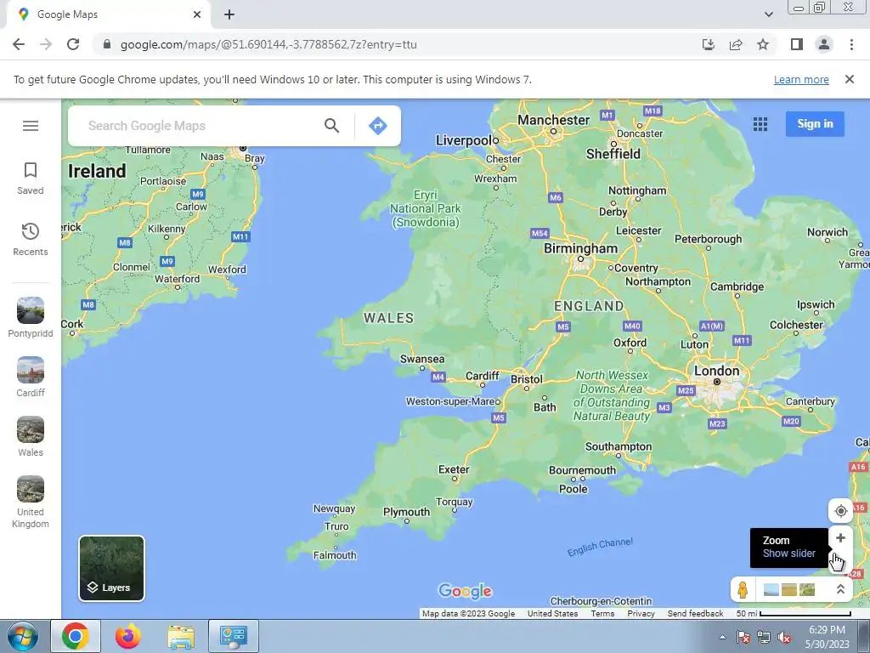This screenshot has width=870, height=653.
Task: Toggle the 50 mi map scale
Action: [x=794, y=614]
